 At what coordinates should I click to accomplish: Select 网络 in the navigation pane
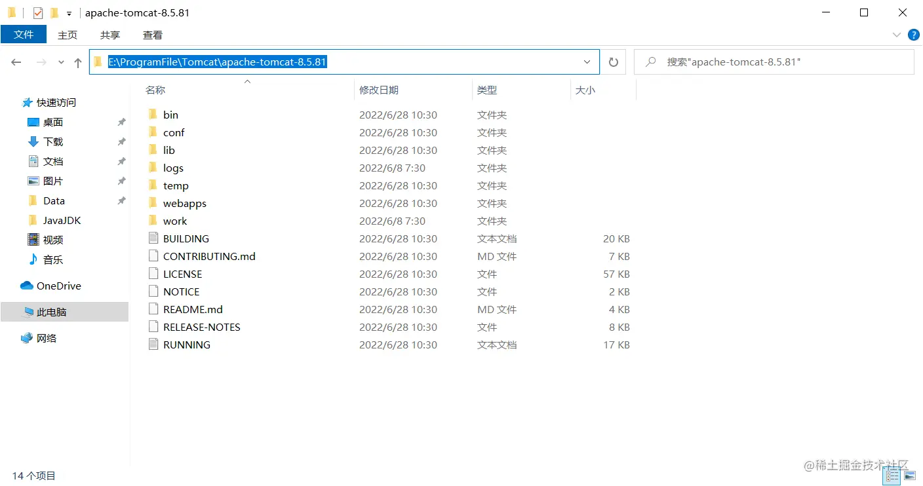(x=47, y=339)
